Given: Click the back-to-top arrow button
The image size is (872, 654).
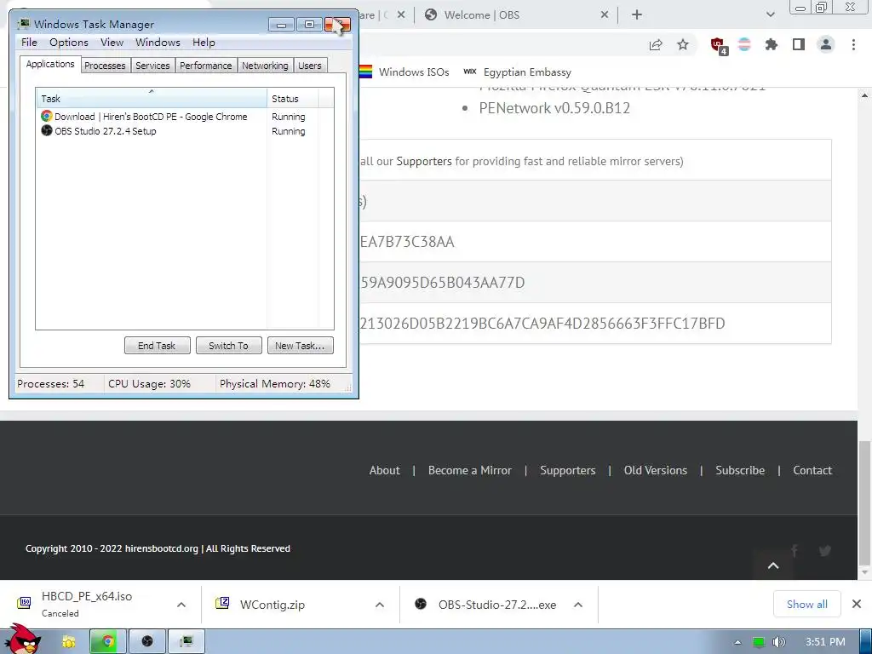Looking at the screenshot, I should (773, 565).
